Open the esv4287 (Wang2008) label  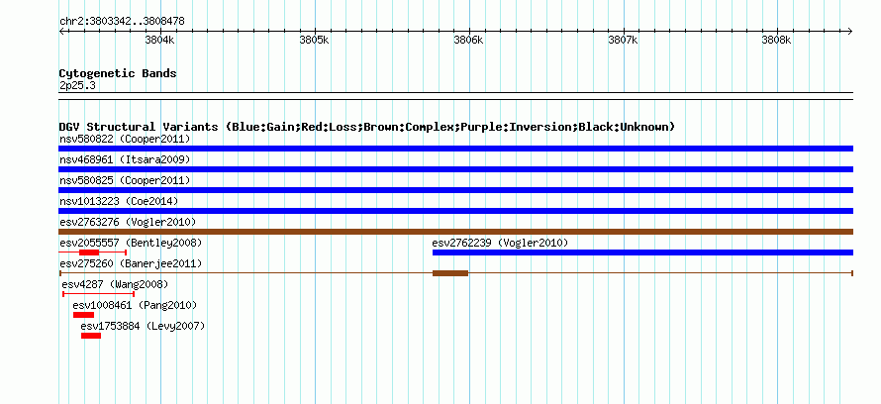tap(115, 284)
